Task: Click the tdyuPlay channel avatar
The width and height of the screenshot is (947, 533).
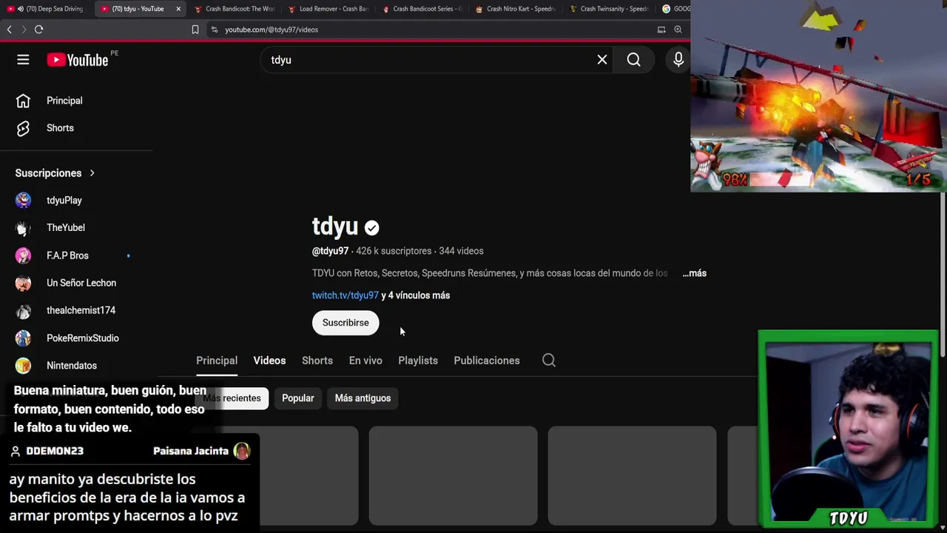Action: coord(23,201)
